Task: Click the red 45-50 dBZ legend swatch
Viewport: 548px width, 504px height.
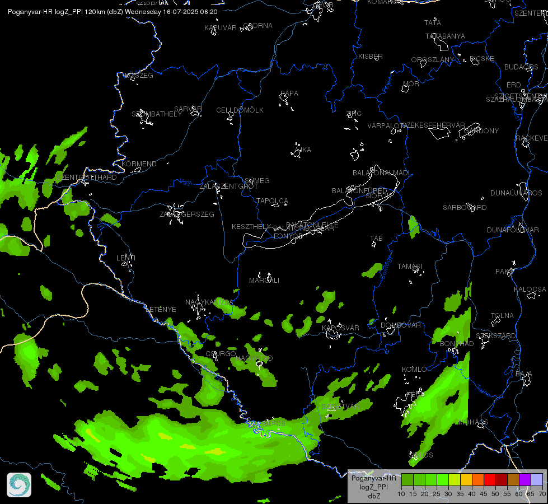Action: (x=489, y=479)
